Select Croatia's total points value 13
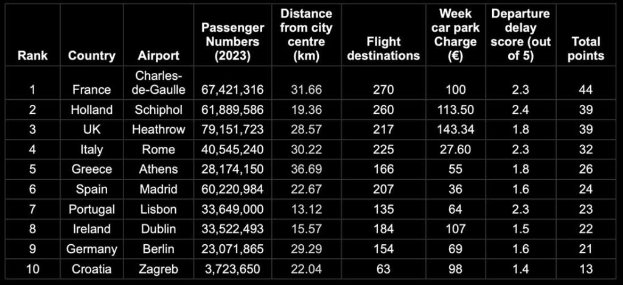This screenshot has width=623, height=285. click(585, 269)
